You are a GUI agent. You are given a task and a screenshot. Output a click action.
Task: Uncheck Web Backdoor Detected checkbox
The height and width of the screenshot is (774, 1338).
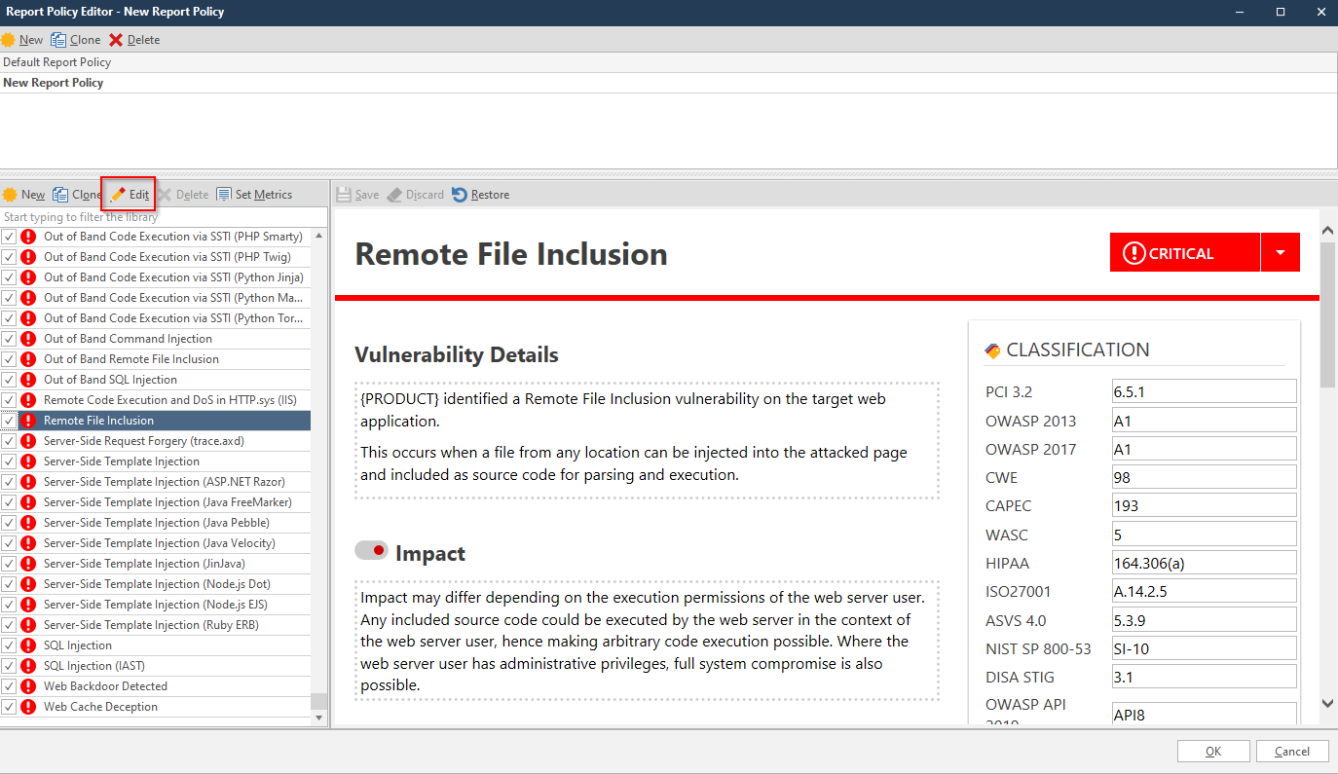9,686
